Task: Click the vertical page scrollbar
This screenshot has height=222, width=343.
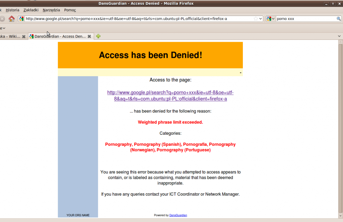Action: click(340, 127)
